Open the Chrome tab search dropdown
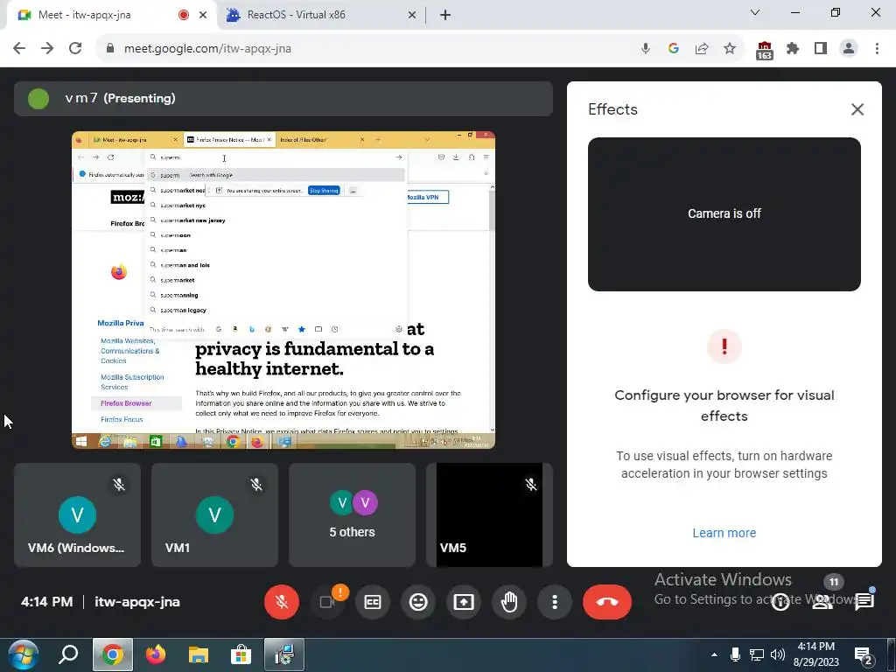Viewport: 896px width, 672px height. pyautogui.click(x=755, y=12)
